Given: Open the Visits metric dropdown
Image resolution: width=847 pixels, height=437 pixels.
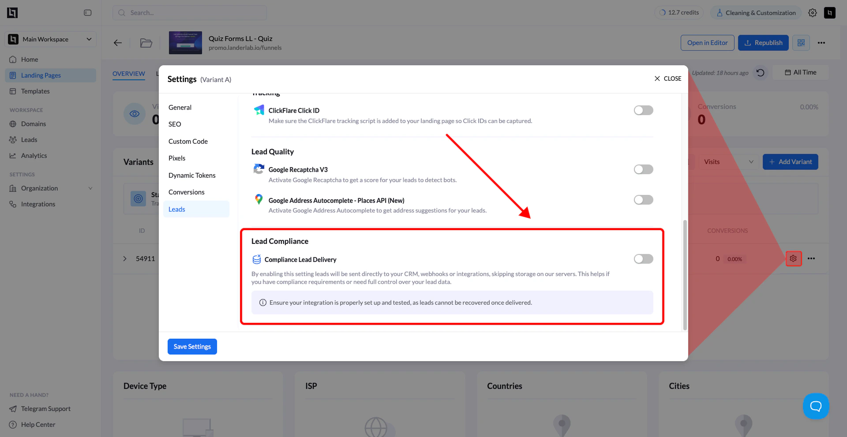Looking at the screenshot, I should (728, 162).
